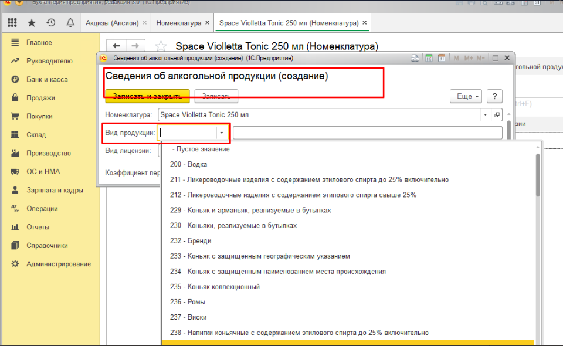Click the Записать button
This screenshot has width=563, height=346.
(x=216, y=96)
